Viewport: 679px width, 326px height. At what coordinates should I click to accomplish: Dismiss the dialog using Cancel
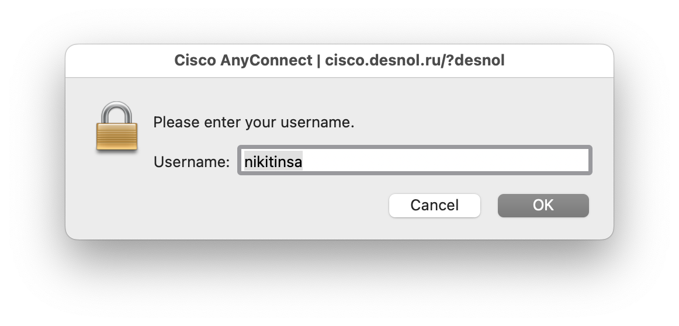[434, 205]
